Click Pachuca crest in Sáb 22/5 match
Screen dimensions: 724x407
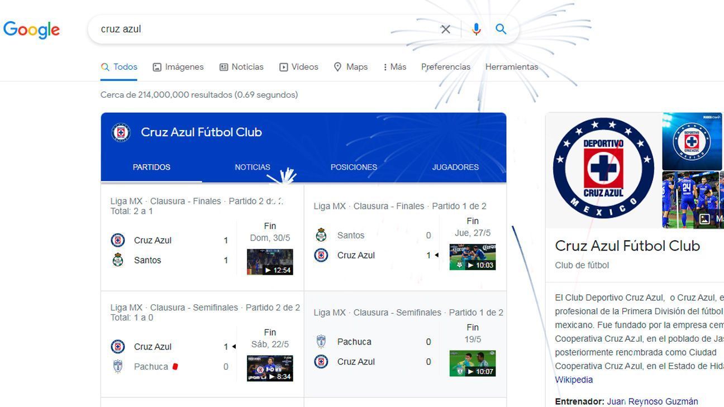[x=118, y=367]
